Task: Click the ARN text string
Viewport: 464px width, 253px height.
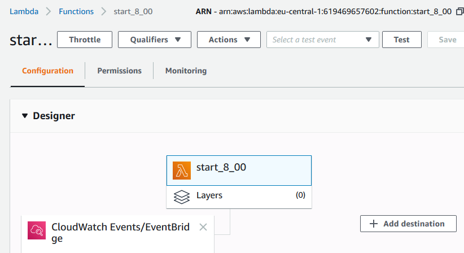Action: [323, 11]
